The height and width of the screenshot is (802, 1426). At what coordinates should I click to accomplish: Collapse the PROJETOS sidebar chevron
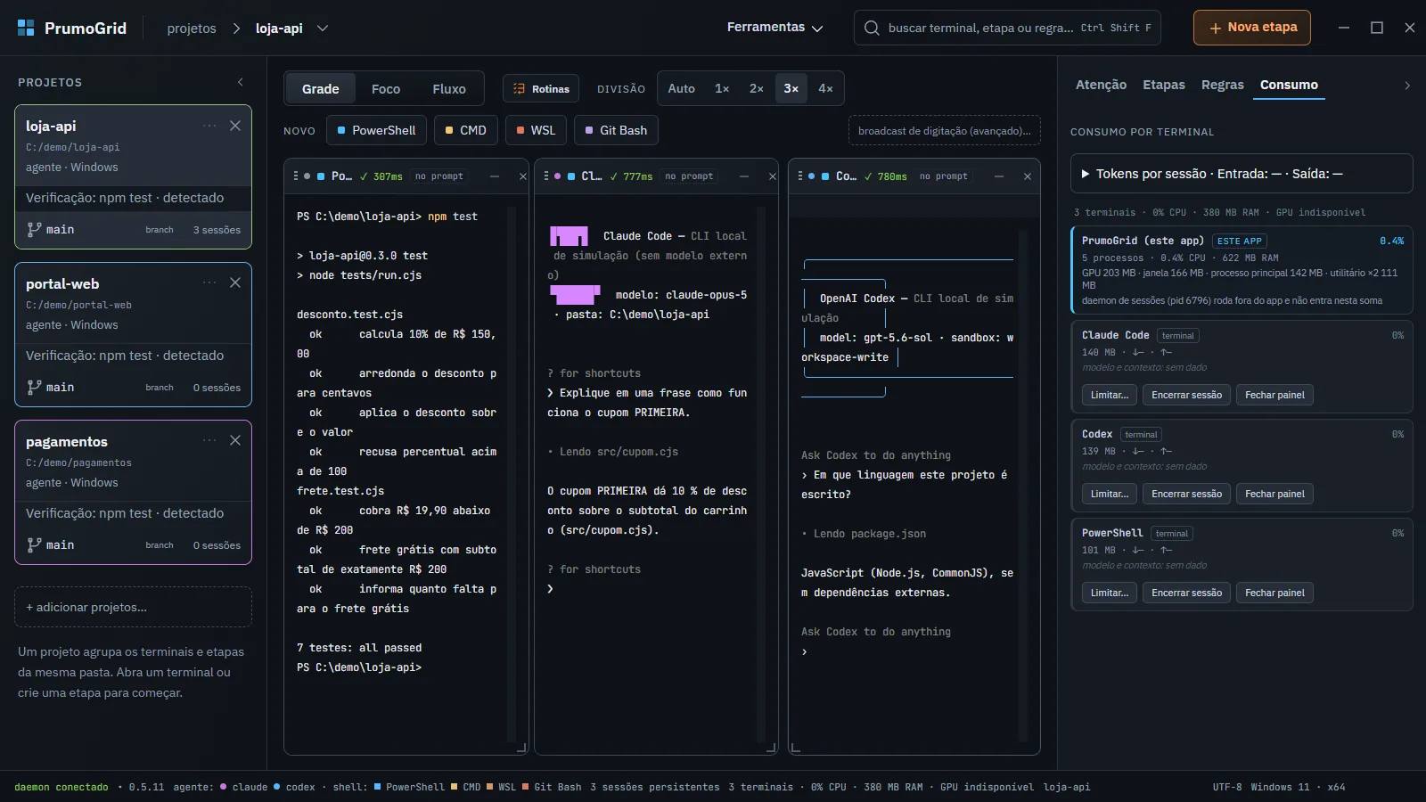click(240, 82)
